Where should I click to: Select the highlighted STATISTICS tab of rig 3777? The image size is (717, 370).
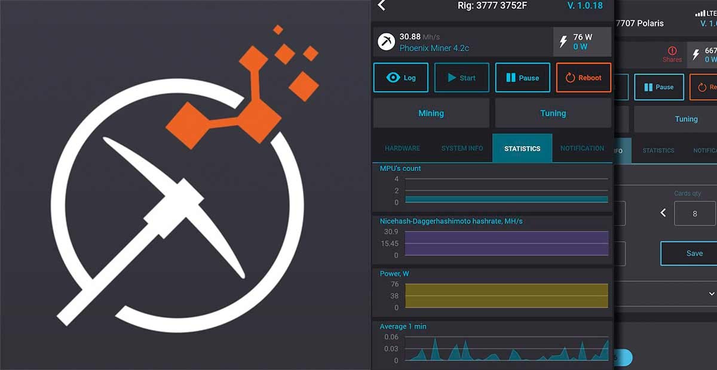pos(522,149)
